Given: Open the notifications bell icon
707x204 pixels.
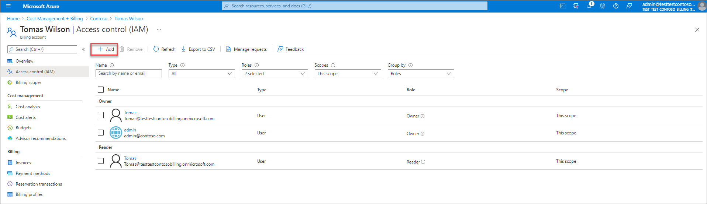Looking at the screenshot, I should click(x=589, y=6).
